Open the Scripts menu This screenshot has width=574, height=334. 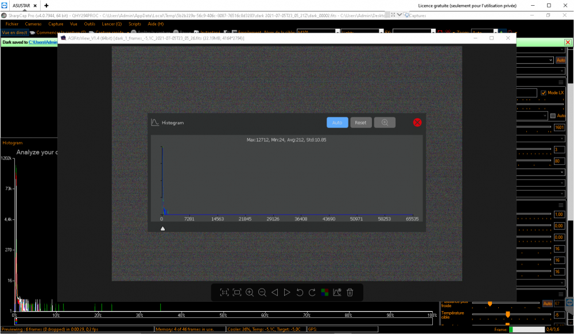(x=135, y=24)
